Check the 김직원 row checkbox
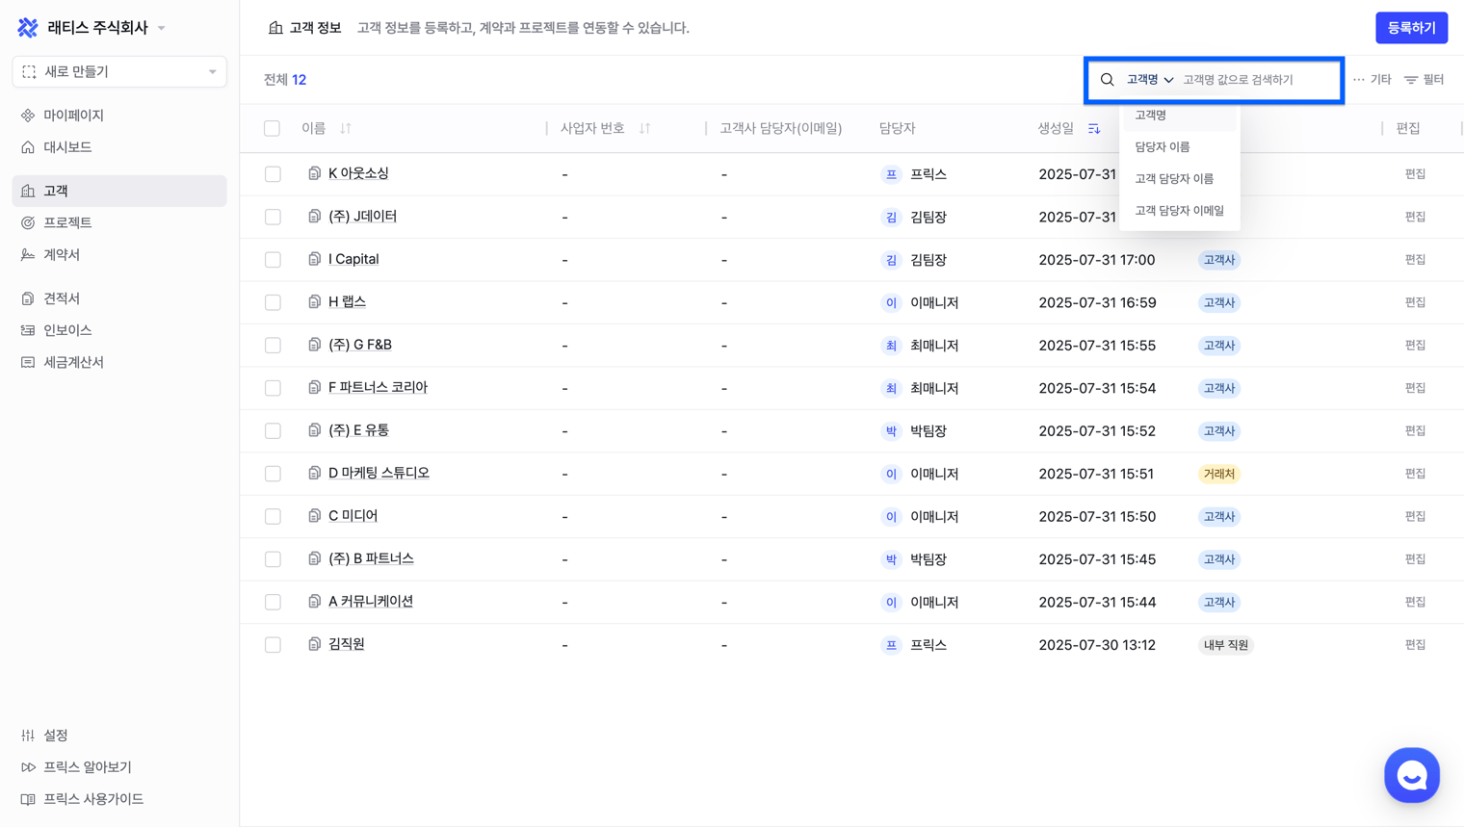 (x=273, y=645)
